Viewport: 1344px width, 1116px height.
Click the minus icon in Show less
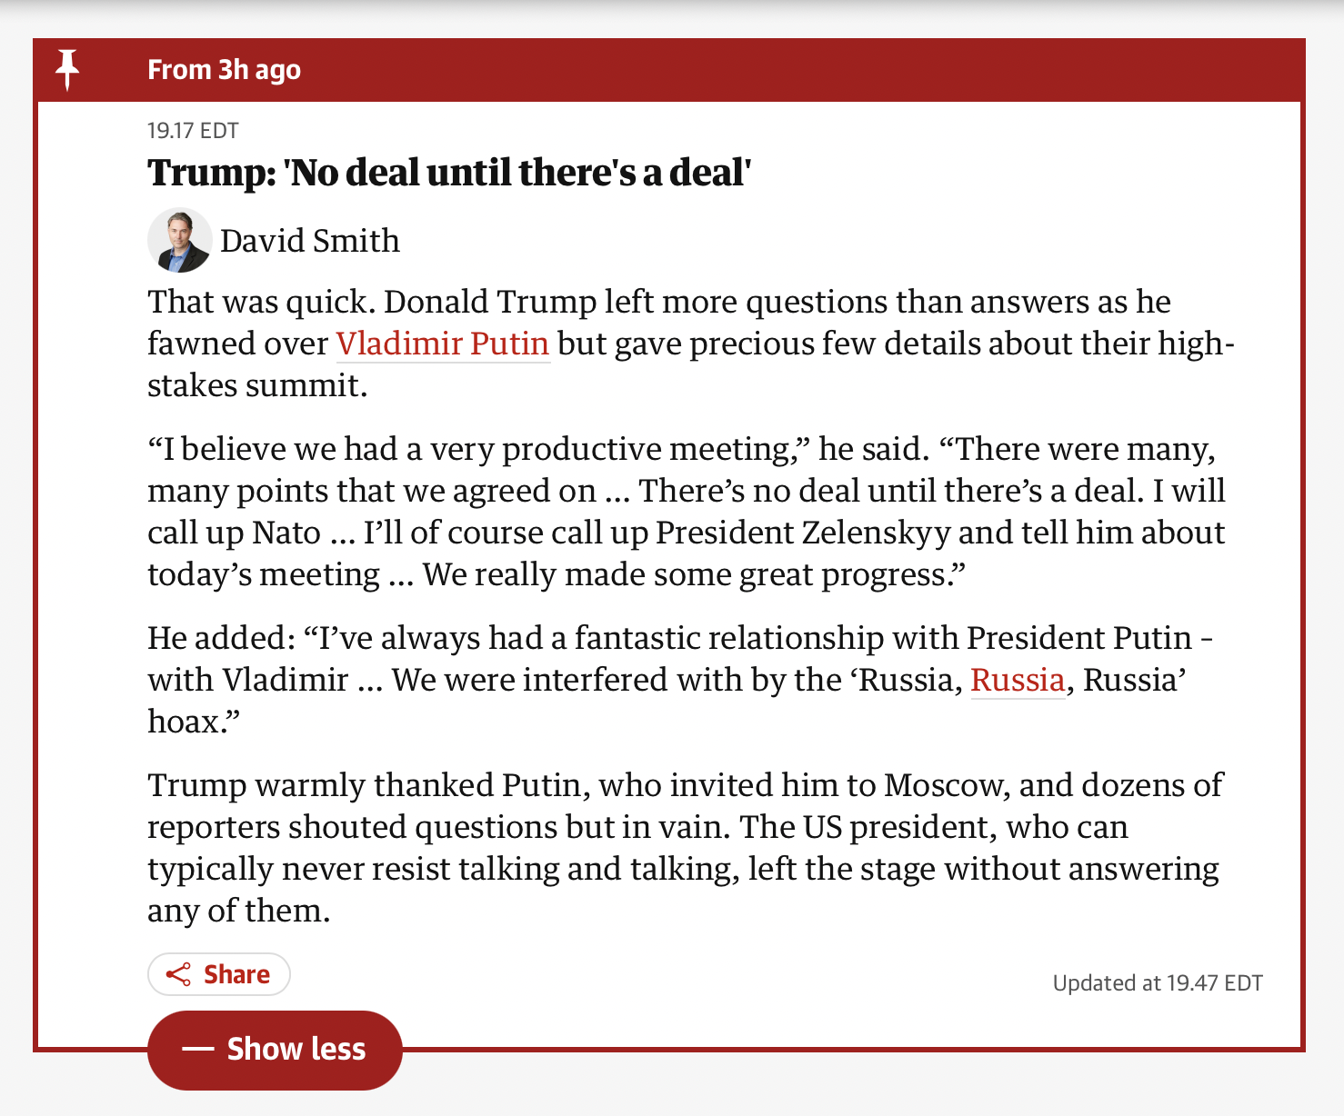click(197, 1049)
